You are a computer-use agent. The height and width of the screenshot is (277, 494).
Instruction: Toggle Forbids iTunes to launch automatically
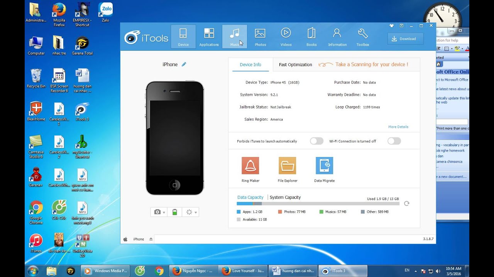(316, 141)
